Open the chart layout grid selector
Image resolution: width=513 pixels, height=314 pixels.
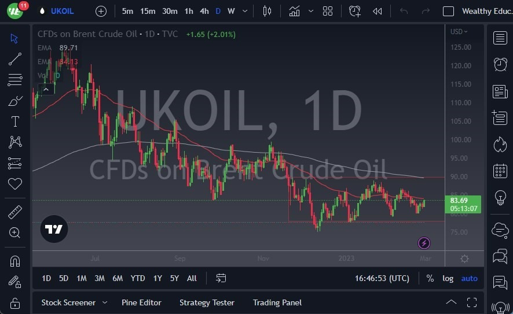[328, 11]
